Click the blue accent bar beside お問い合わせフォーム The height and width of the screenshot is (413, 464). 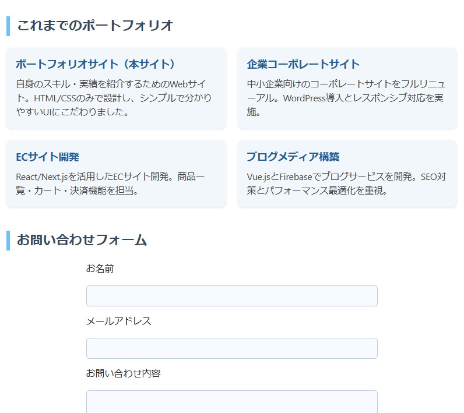coord(8,241)
